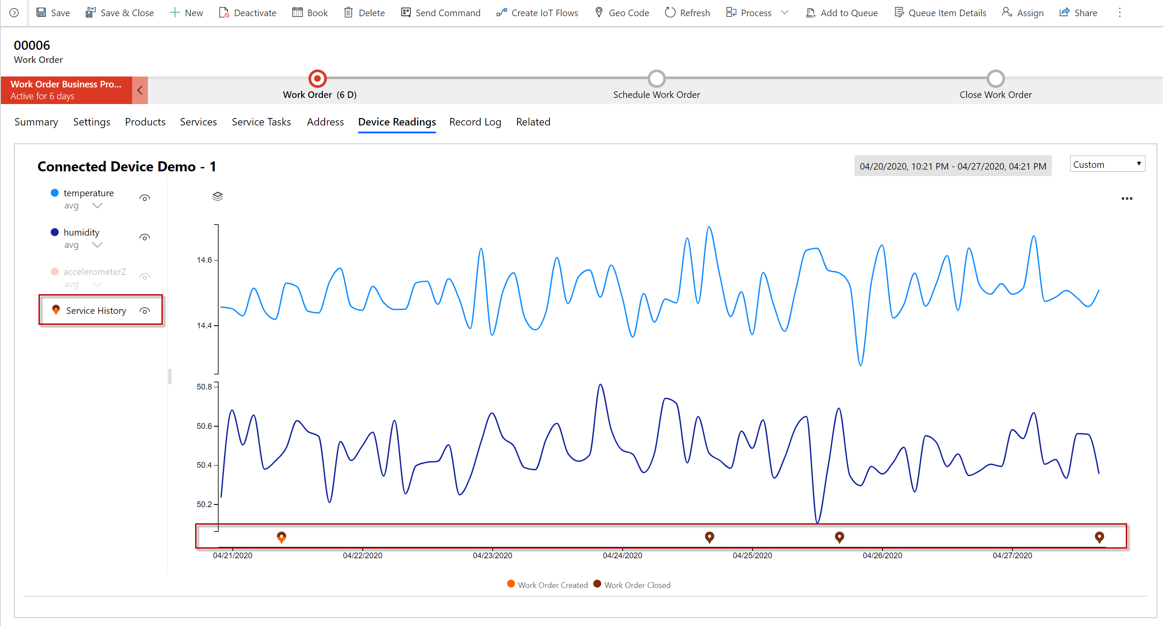This screenshot has width=1163, height=626.
Task: Toggle visibility of temperature sensor
Action: 147,197
